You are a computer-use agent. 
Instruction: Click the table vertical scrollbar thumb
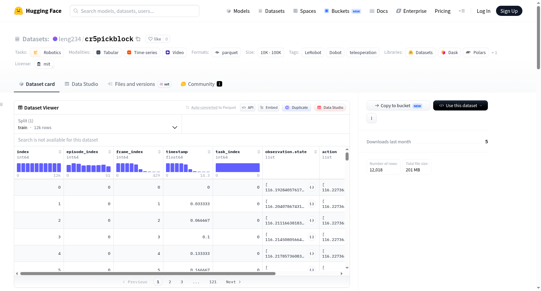pos(347,156)
